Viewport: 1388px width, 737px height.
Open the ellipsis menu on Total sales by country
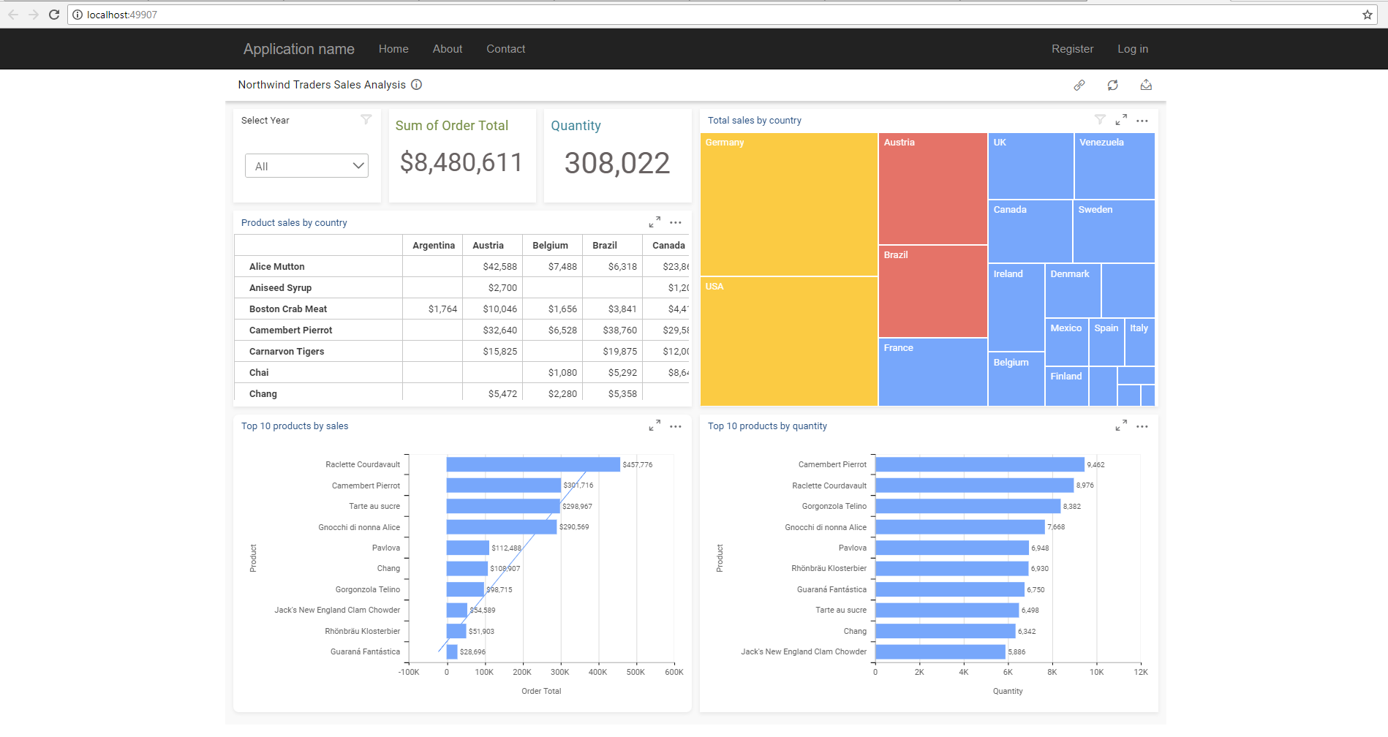click(x=1142, y=120)
